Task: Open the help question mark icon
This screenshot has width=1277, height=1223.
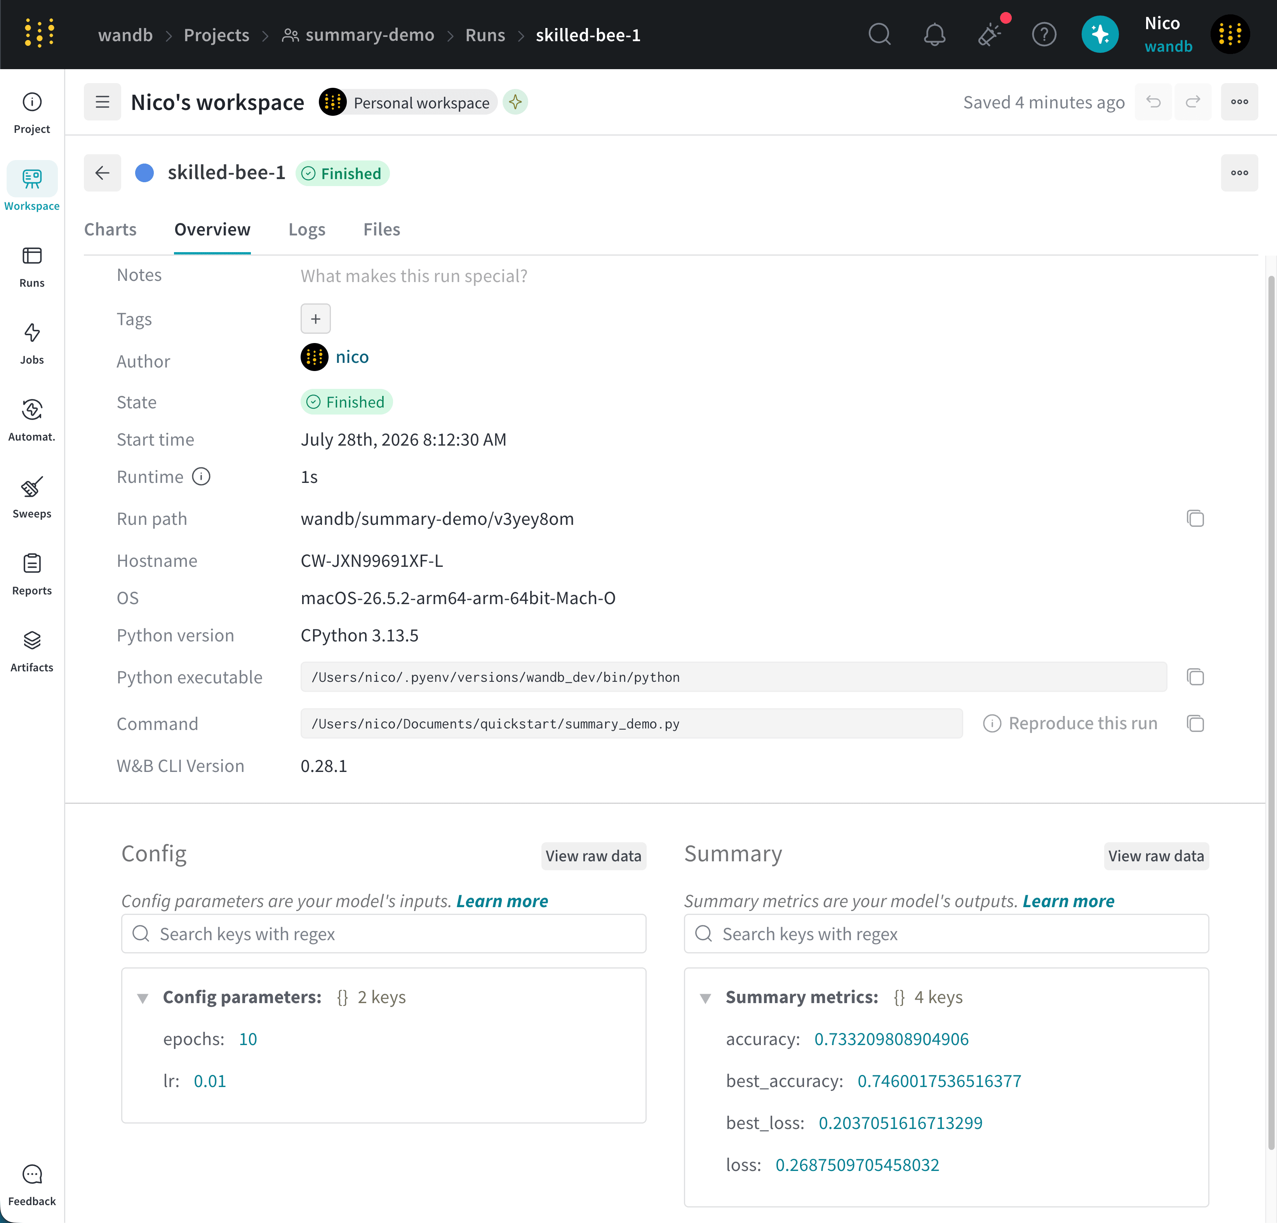Action: tap(1044, 34)
